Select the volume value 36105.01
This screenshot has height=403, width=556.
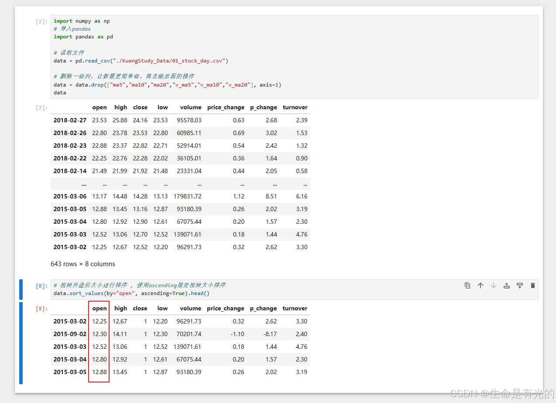click(189, 158)
